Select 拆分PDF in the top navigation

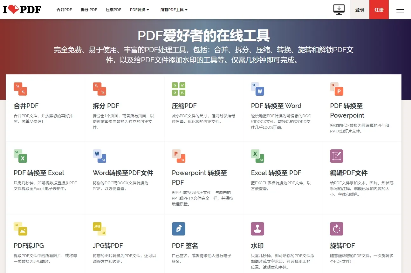coord(89,10)
